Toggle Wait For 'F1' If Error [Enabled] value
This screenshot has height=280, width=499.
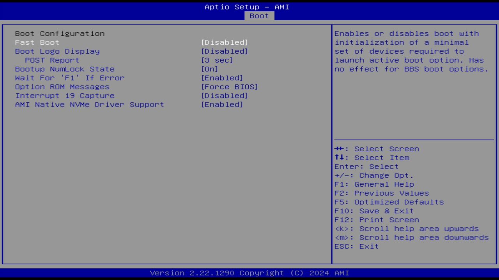(x=222, y=78)
